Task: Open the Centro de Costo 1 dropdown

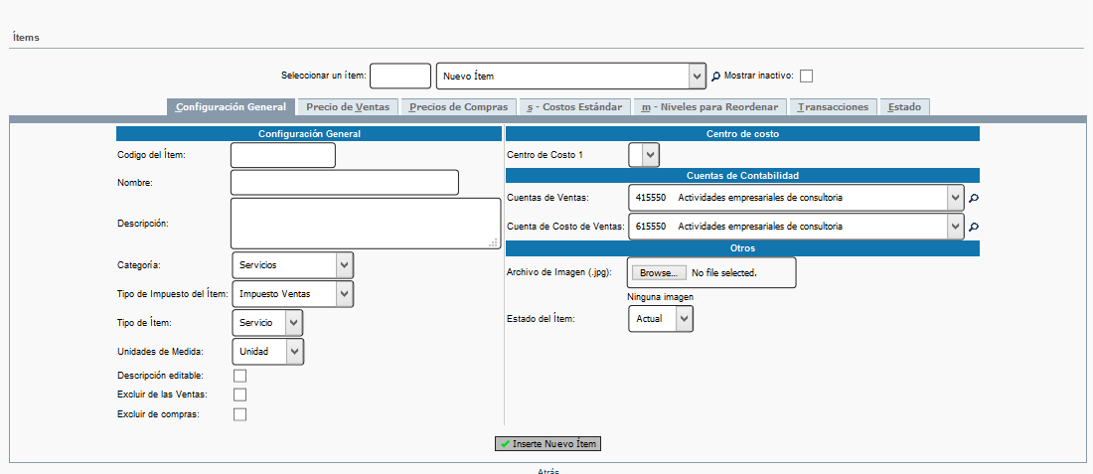Action: click(644, 155)
